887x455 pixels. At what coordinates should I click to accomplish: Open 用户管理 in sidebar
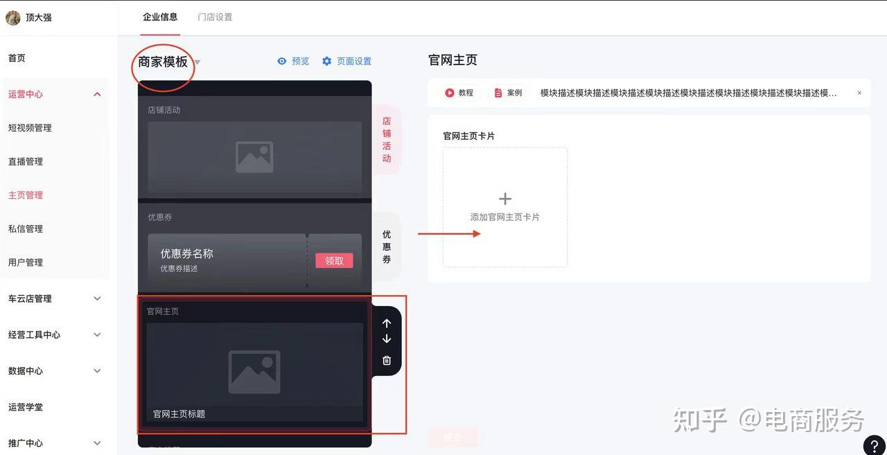click(x=26, y=262)
